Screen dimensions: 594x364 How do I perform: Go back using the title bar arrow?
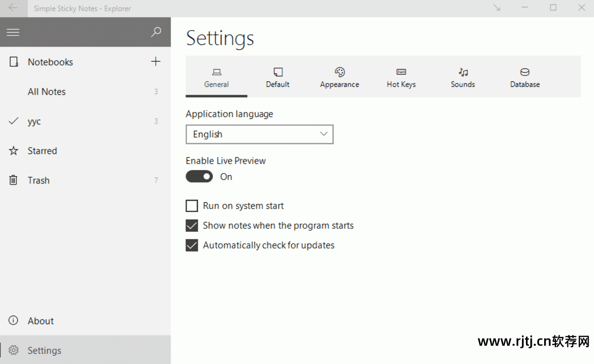click(x=13, y=8)
